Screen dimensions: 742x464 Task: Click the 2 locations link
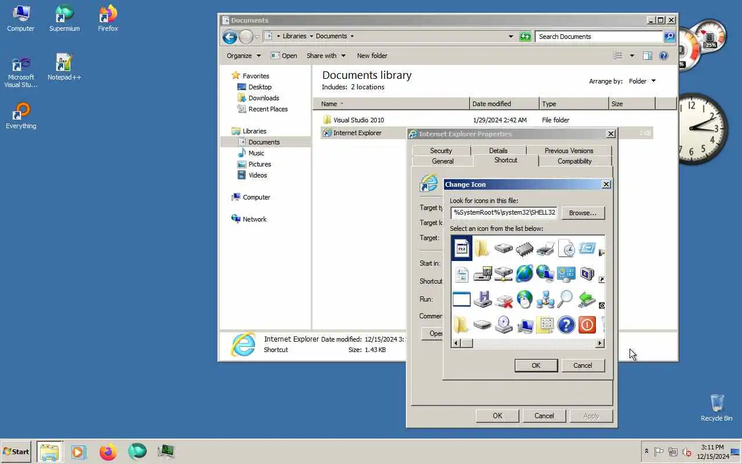click(x=368, y=87)
